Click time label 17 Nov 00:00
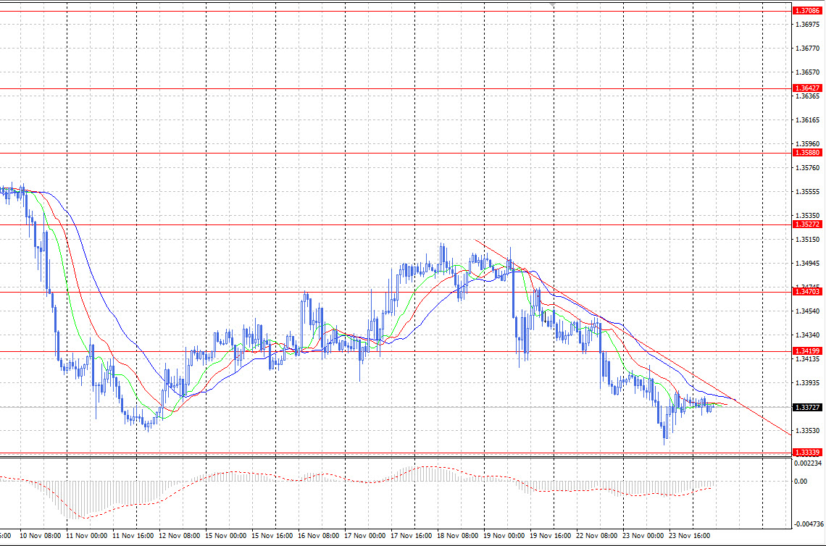Viewport: 826px width, 546px height. pos(364,535)
